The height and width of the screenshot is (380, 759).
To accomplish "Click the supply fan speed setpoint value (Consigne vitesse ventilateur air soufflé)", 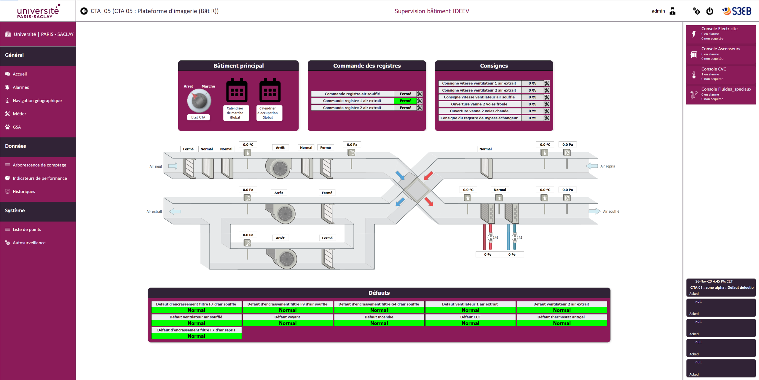I will click(x=532, y=97).
